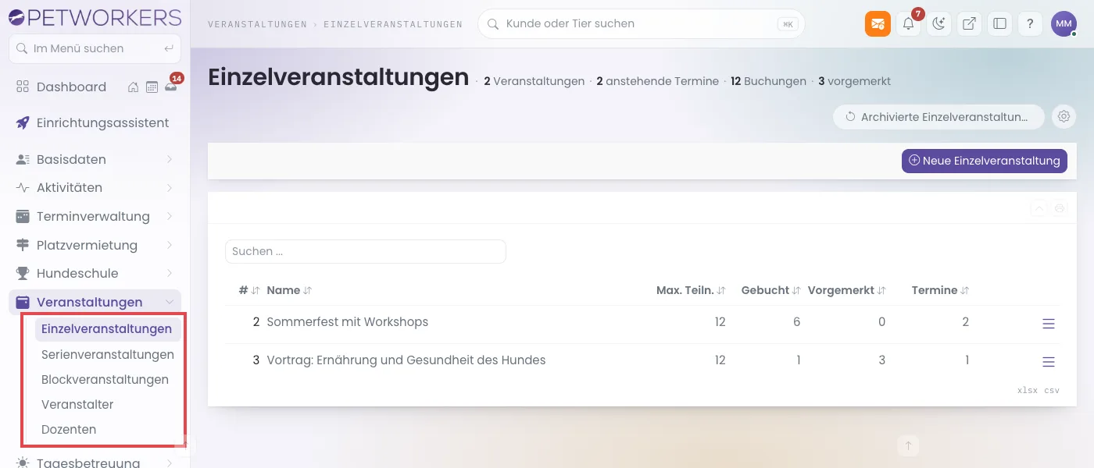This screenshot has height=468, width=1094.
Task: Select Einzelveranstaltungen submenu item
Action: click(108, 329)
